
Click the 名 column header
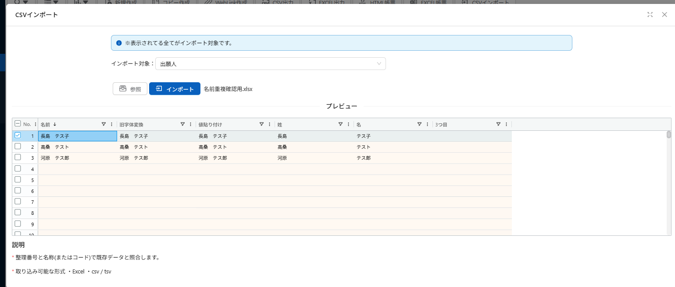[x=359, y=125]
